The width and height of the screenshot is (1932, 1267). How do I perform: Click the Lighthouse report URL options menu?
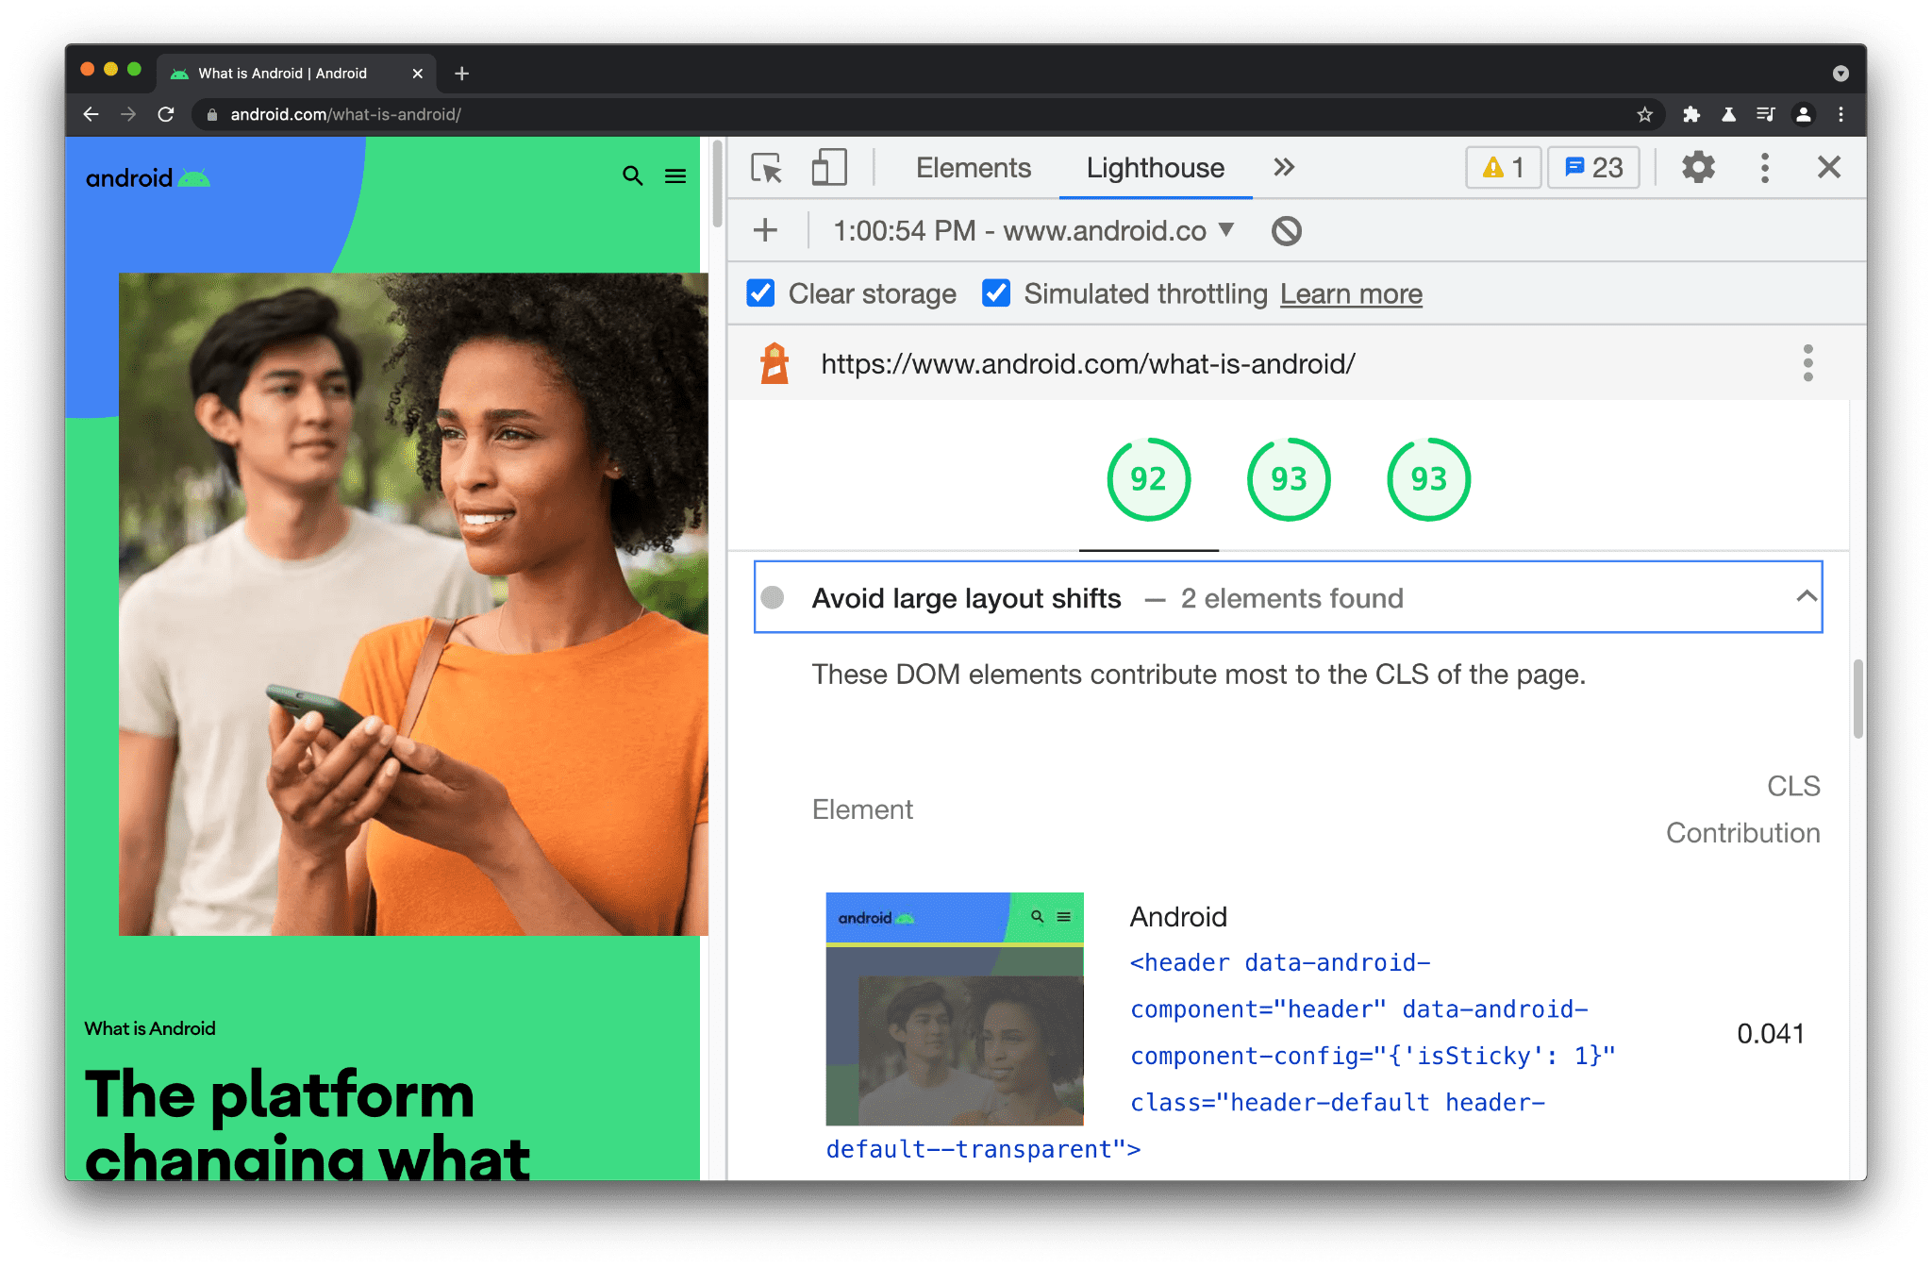1807,363
